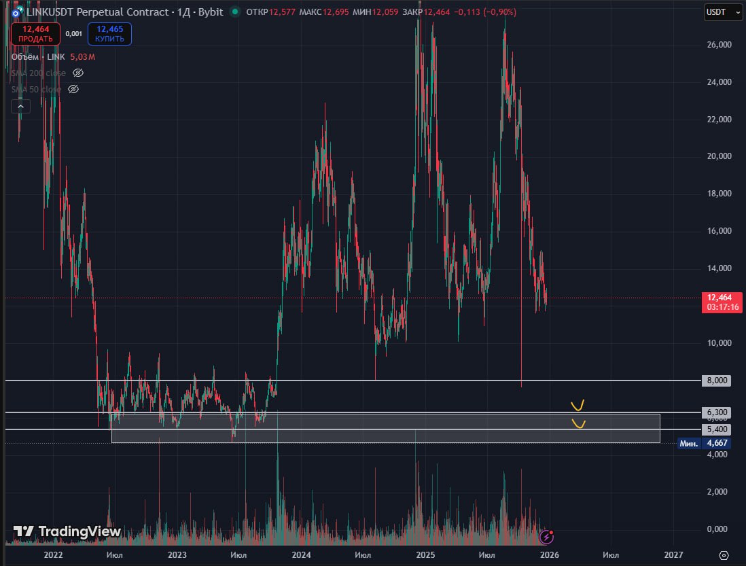The width and height of the screenshot is (746, 566).
Task: Open chart settings hexagon icon
Action: pyautogui.click(x=724, y=555)
